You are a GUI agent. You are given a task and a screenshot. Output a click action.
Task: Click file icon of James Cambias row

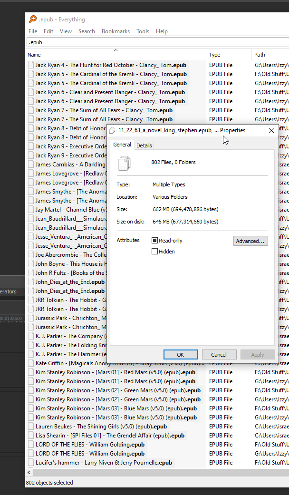(x=30, y=165)
